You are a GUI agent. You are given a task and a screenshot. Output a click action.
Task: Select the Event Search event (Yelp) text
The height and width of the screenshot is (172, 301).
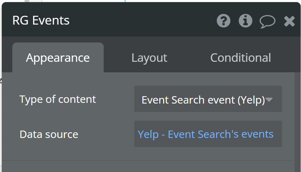203,100
